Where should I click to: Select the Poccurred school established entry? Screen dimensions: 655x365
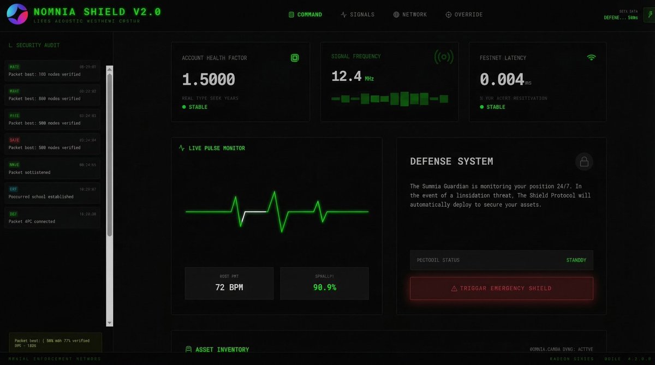[x=52, y=193]
